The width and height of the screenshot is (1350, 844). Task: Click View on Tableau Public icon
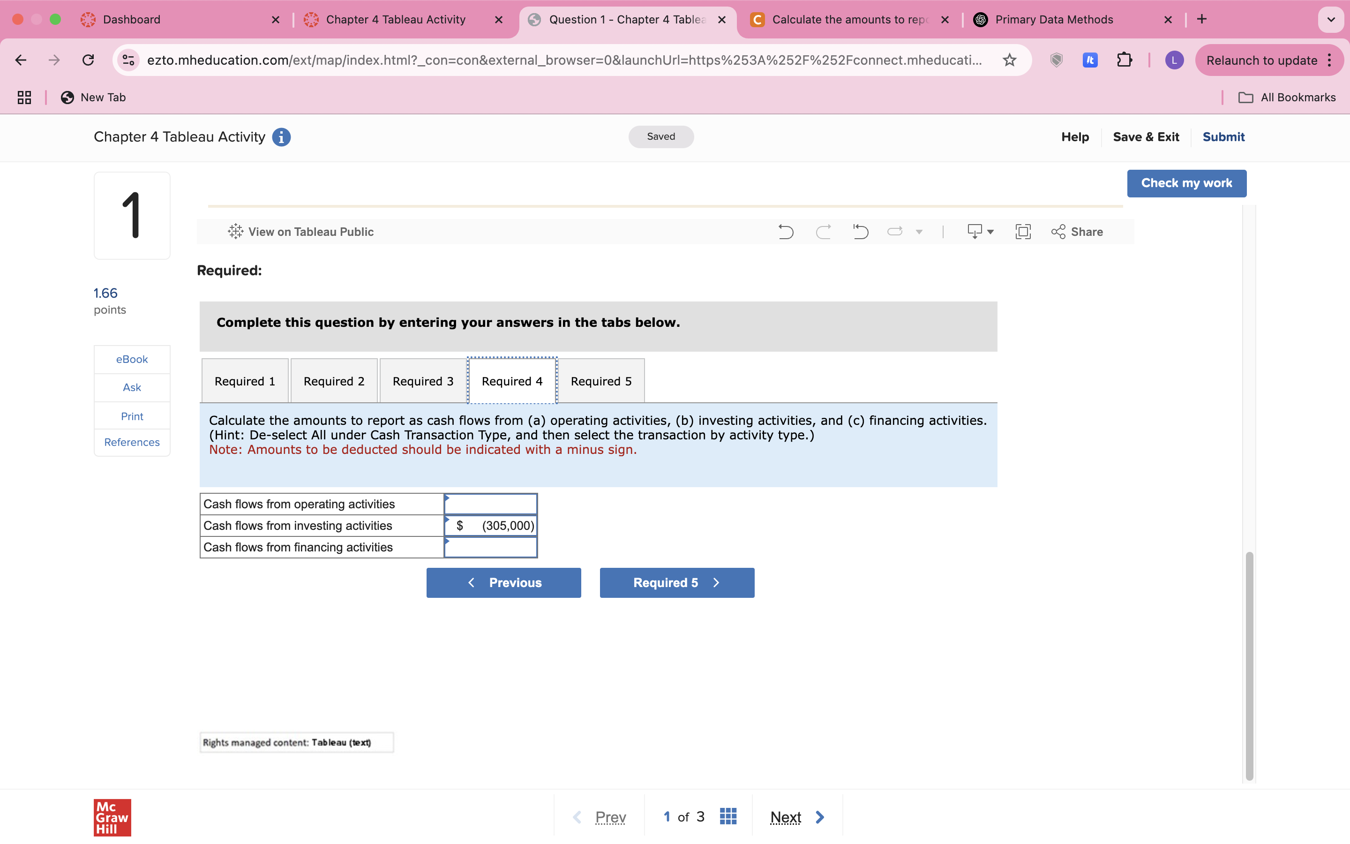pos(235,232)
